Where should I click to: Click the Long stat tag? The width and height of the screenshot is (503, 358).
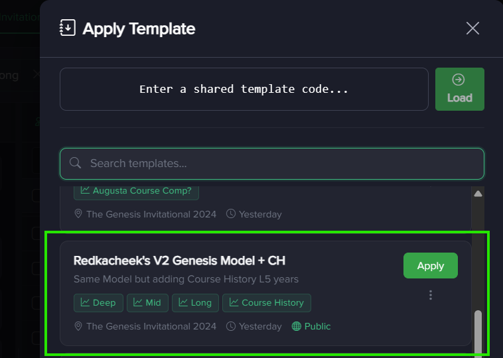click(x=194, y=302)
